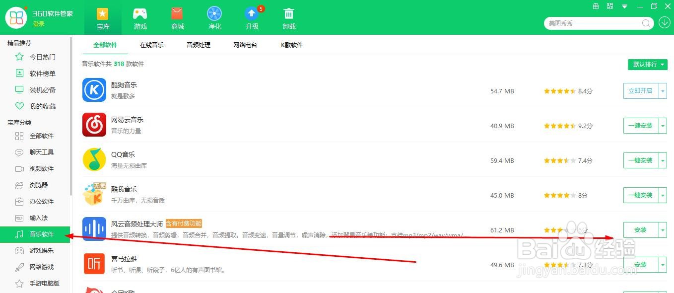The image size is (674, 293).
Task: Click 含有付费功能 tag on 风云音频处理大师
Action: pos(184,223)
